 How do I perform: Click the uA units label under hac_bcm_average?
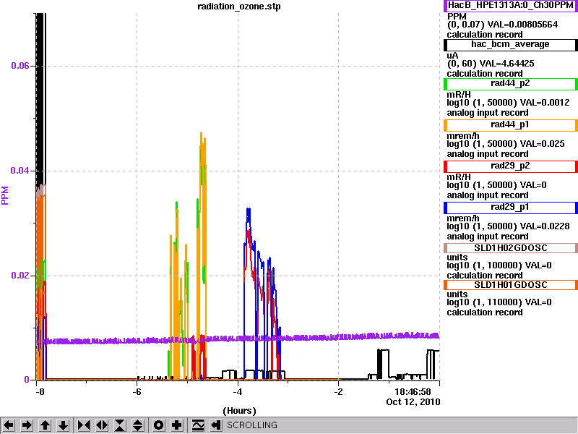tap(452, 56)
